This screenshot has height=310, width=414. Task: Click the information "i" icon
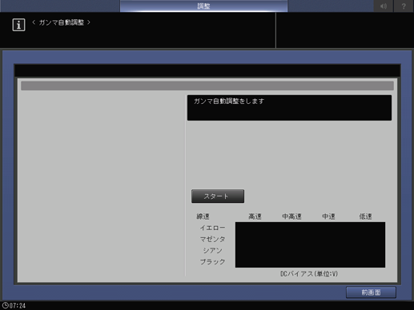(18, 25)
